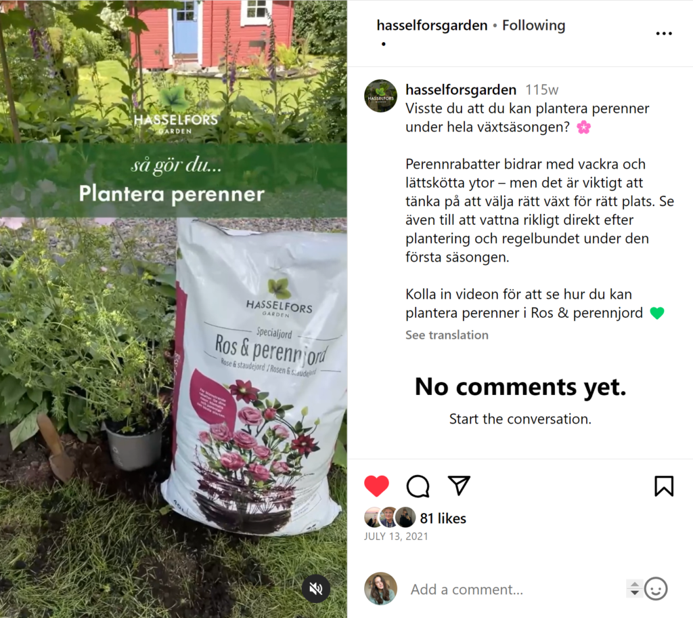Open comments via the speech bubble icon
Screen dimensions: 693x618
(x=418, y=486)
